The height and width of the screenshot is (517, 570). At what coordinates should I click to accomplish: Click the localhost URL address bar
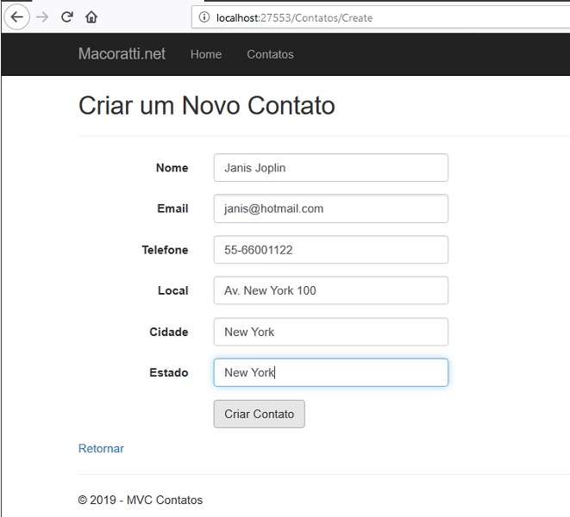(x=380, y=17)
